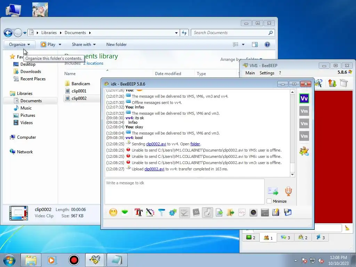Toggle the preview pane button in Explorer
The image size is (356, 267).
click(255, 44)
